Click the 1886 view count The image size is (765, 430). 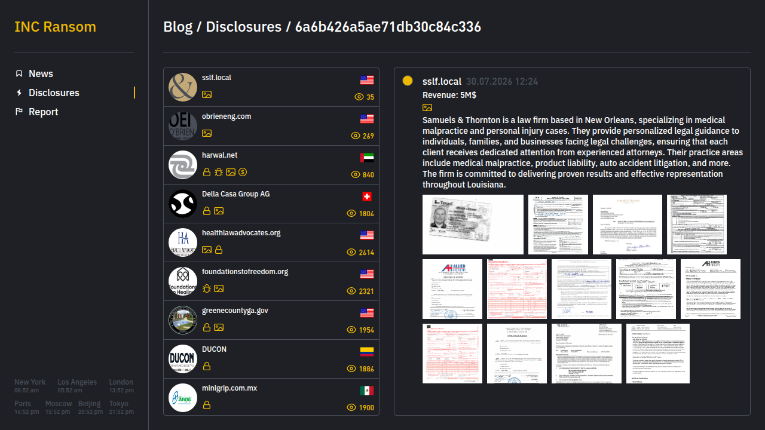(366, 369)
